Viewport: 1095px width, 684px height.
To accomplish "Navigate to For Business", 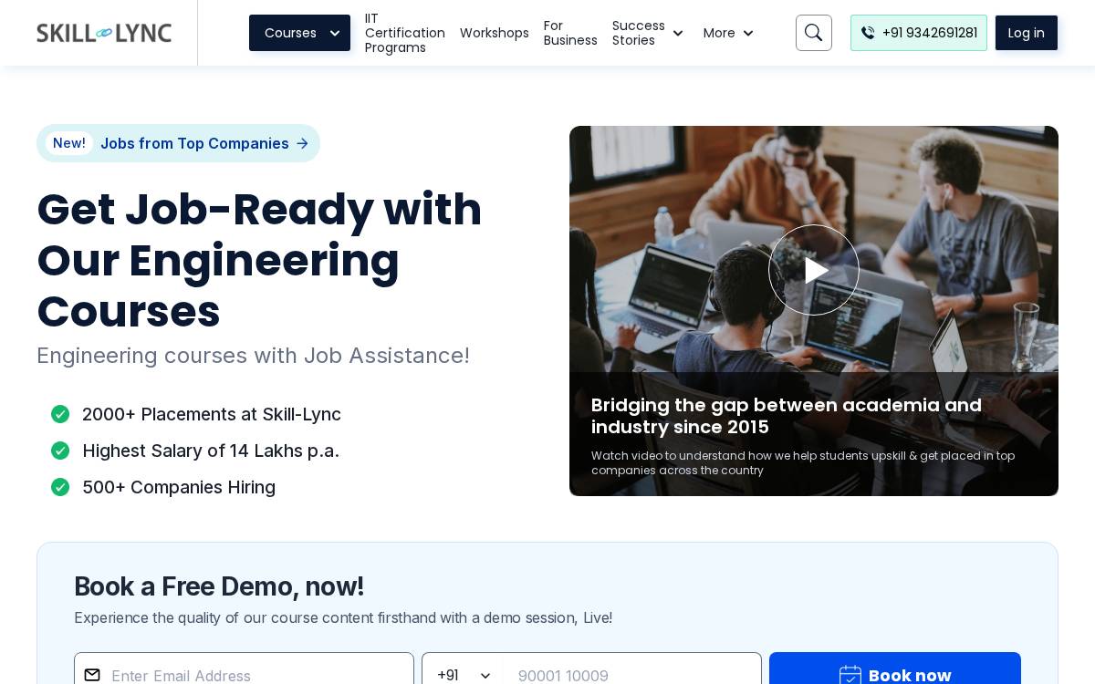I will tap(570, 33).
